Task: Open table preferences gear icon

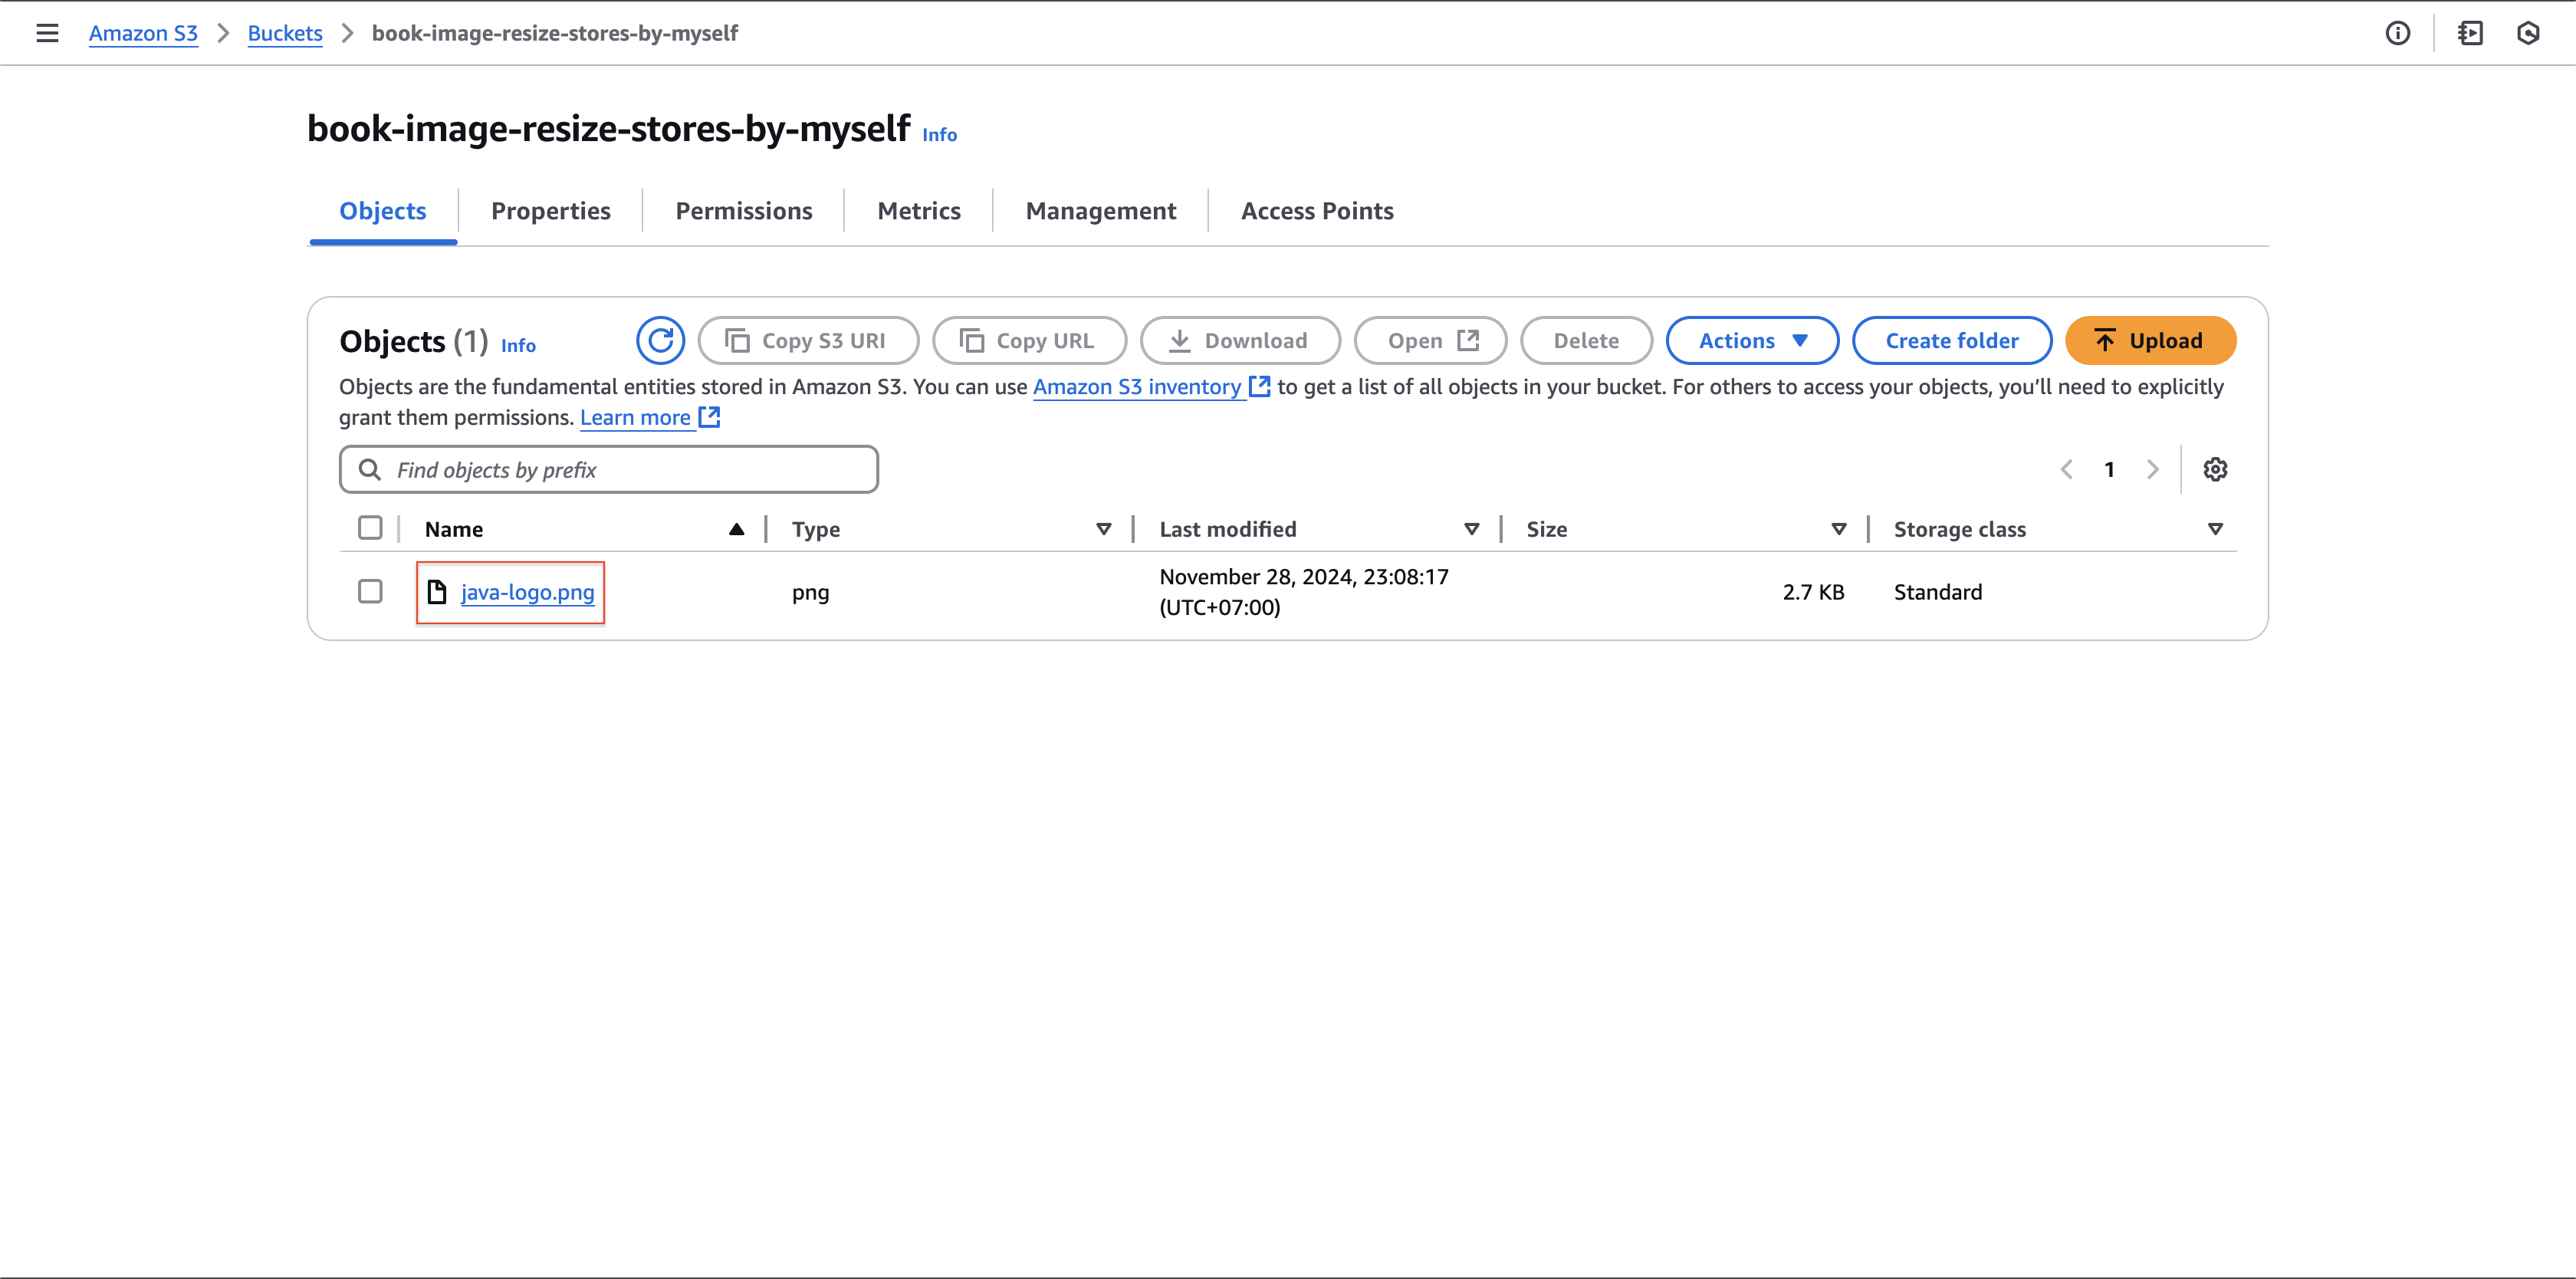Action: coord(2215,469)
